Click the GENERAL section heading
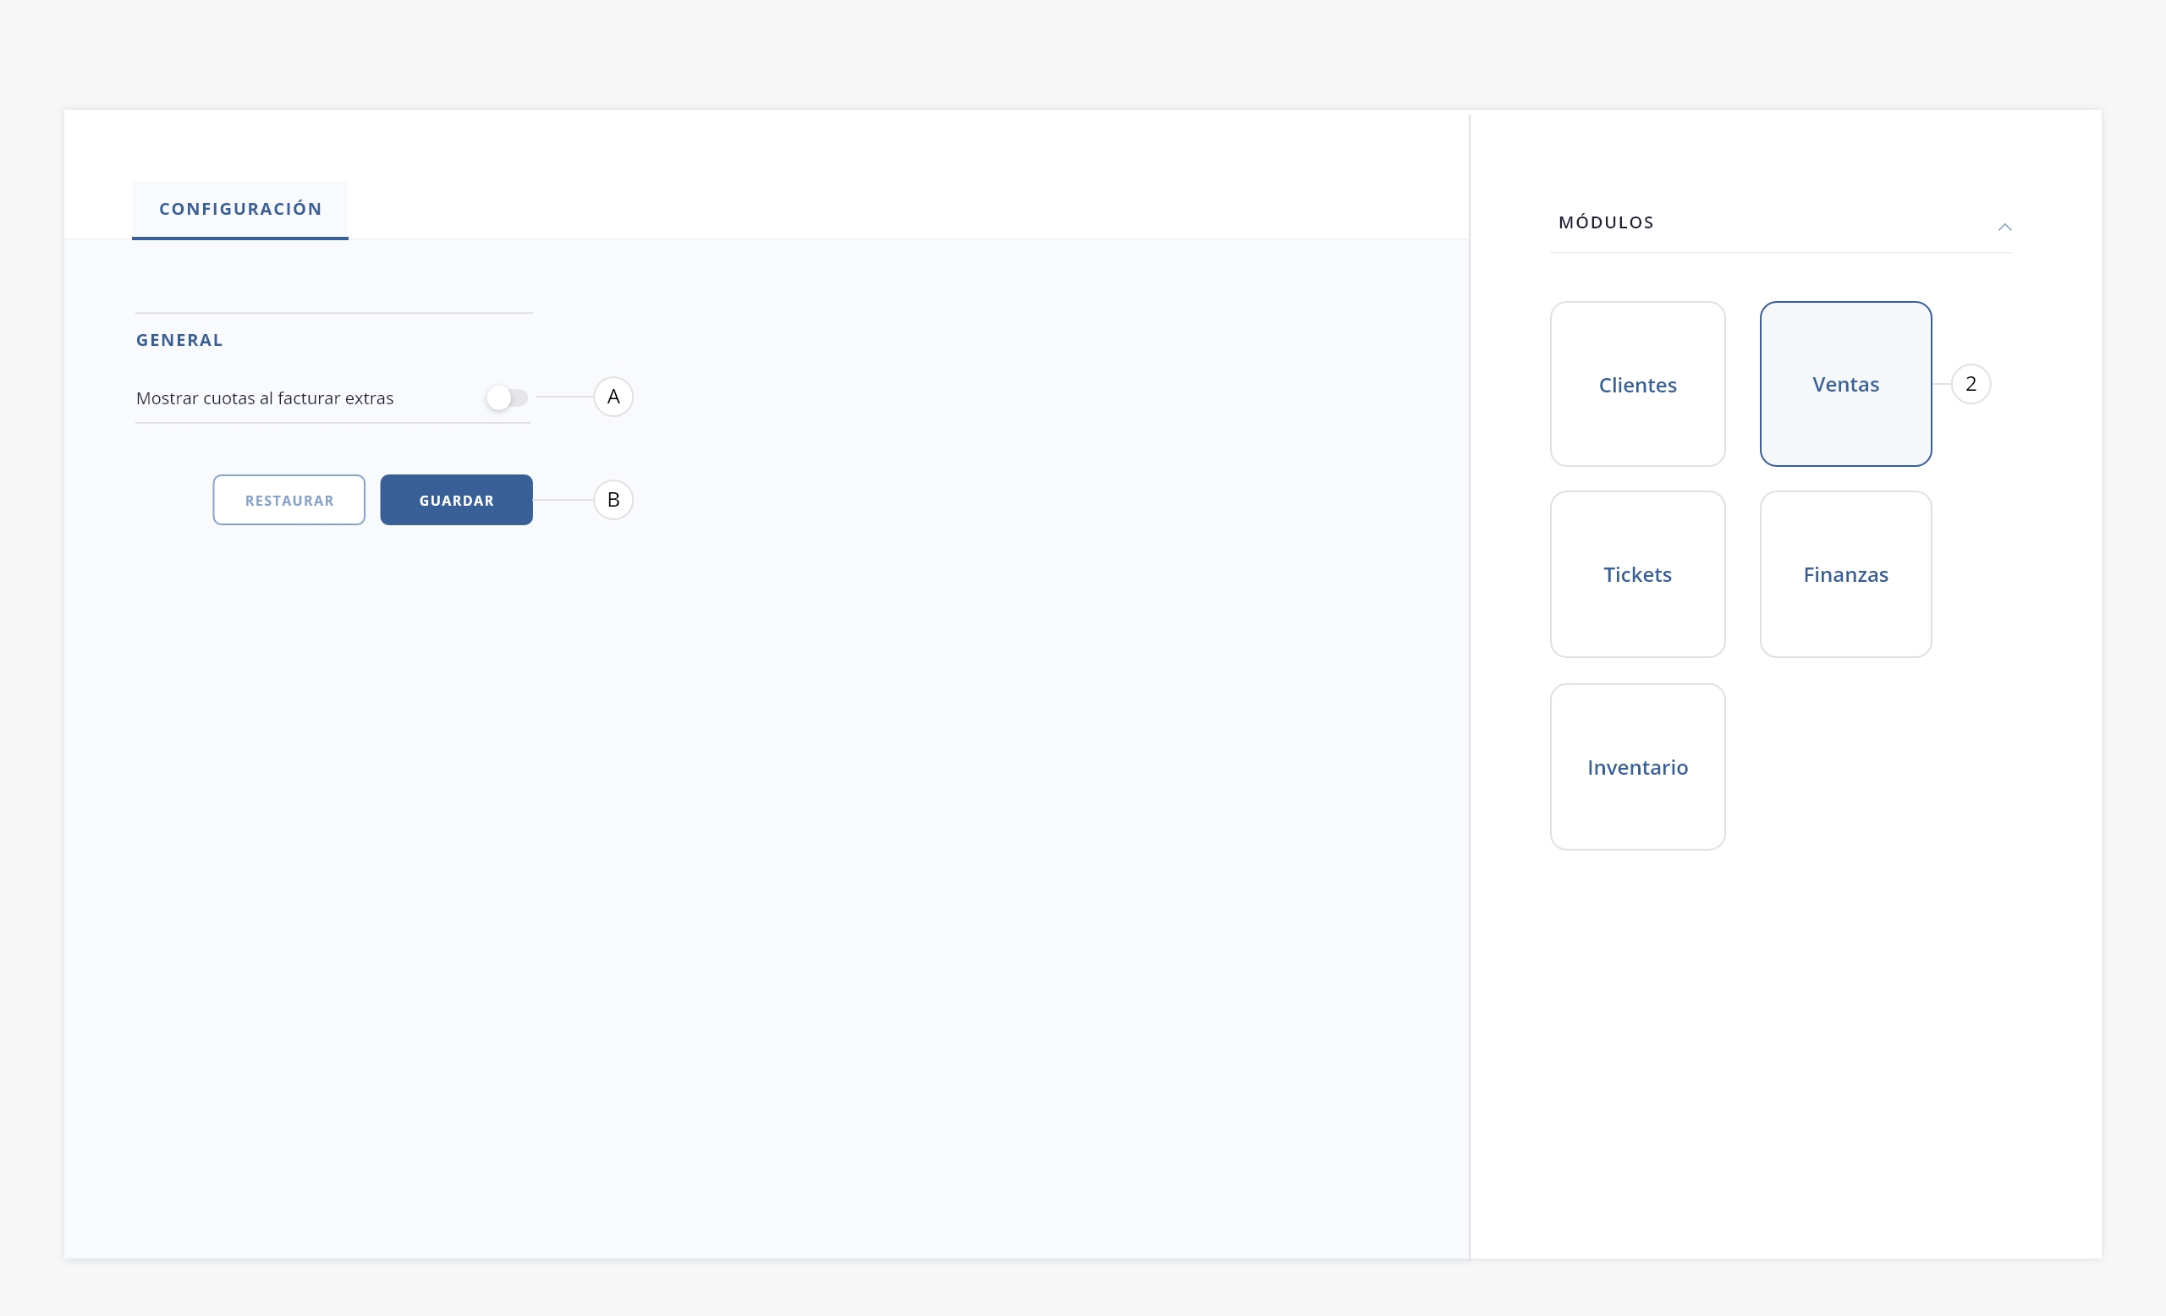Image resolution: width=2166 pixels, height=1316 pixels. pos(179,340)
